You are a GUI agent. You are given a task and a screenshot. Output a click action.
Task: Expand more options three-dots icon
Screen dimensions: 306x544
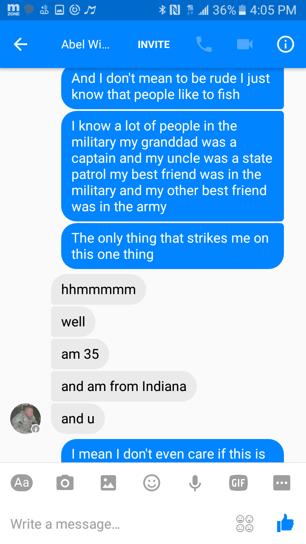click(282, 483)
